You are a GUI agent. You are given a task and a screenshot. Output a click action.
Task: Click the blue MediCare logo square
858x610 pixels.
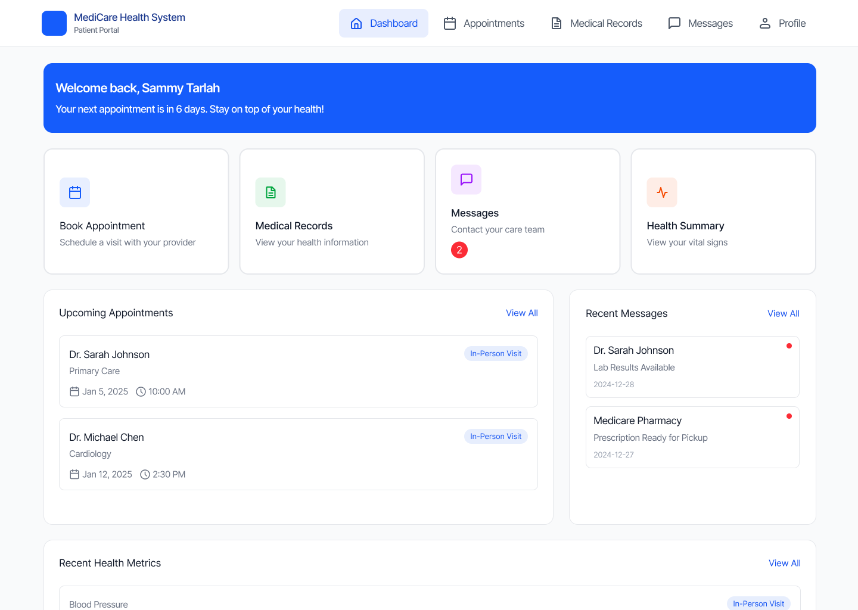54,23
